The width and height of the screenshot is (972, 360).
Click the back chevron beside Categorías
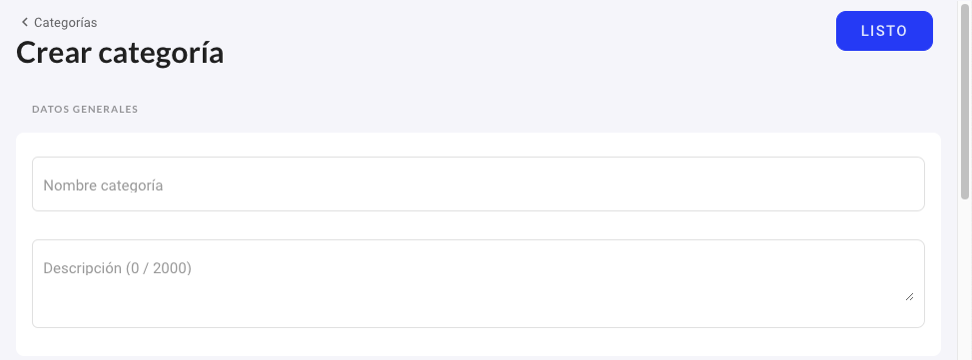tap(25, 22)
